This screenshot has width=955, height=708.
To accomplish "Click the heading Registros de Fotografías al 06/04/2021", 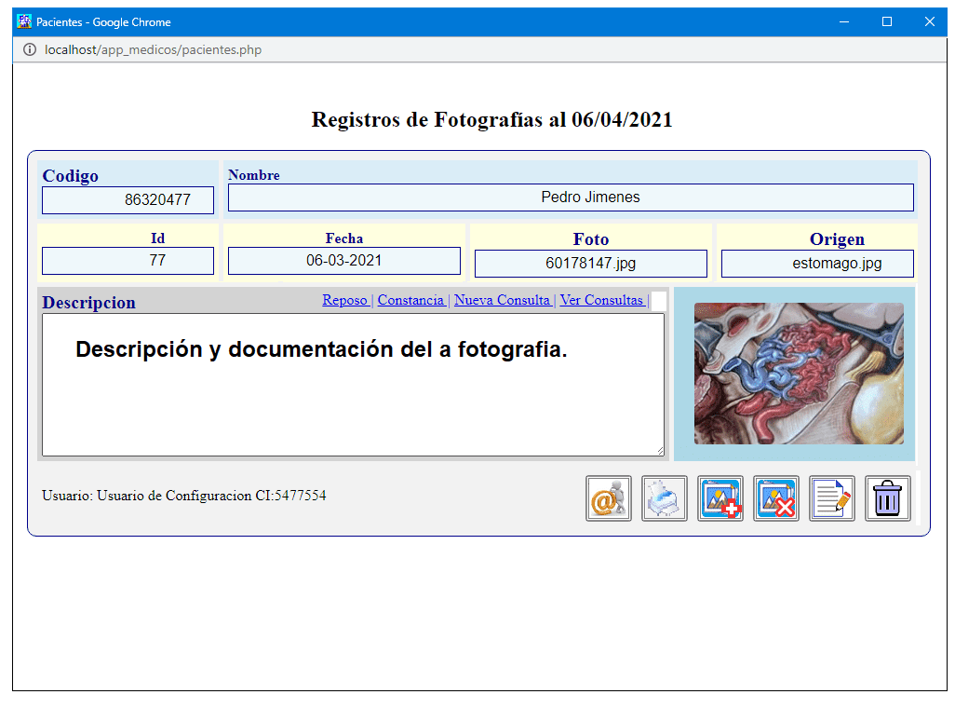I will 491,119.
